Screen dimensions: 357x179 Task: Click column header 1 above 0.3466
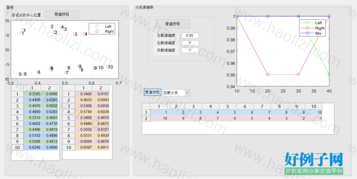tap(83, 88)
